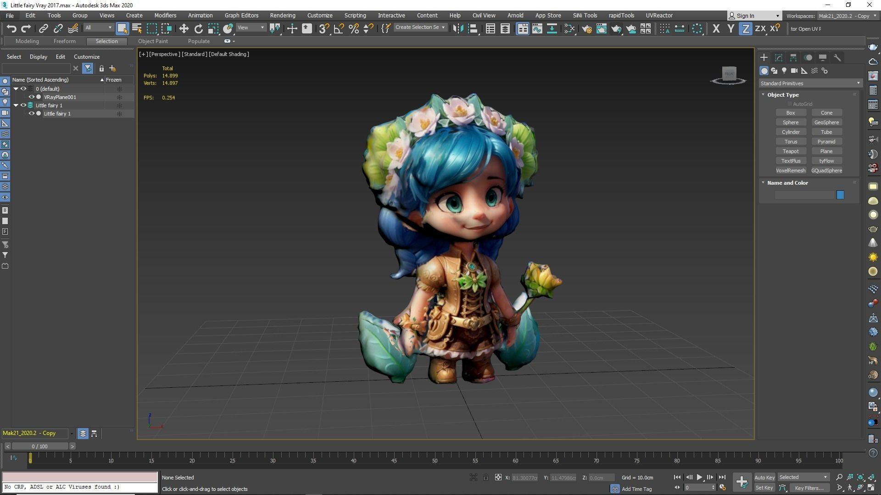
Task: Toggle visibility of VRayPlane001
Action: 32,97
